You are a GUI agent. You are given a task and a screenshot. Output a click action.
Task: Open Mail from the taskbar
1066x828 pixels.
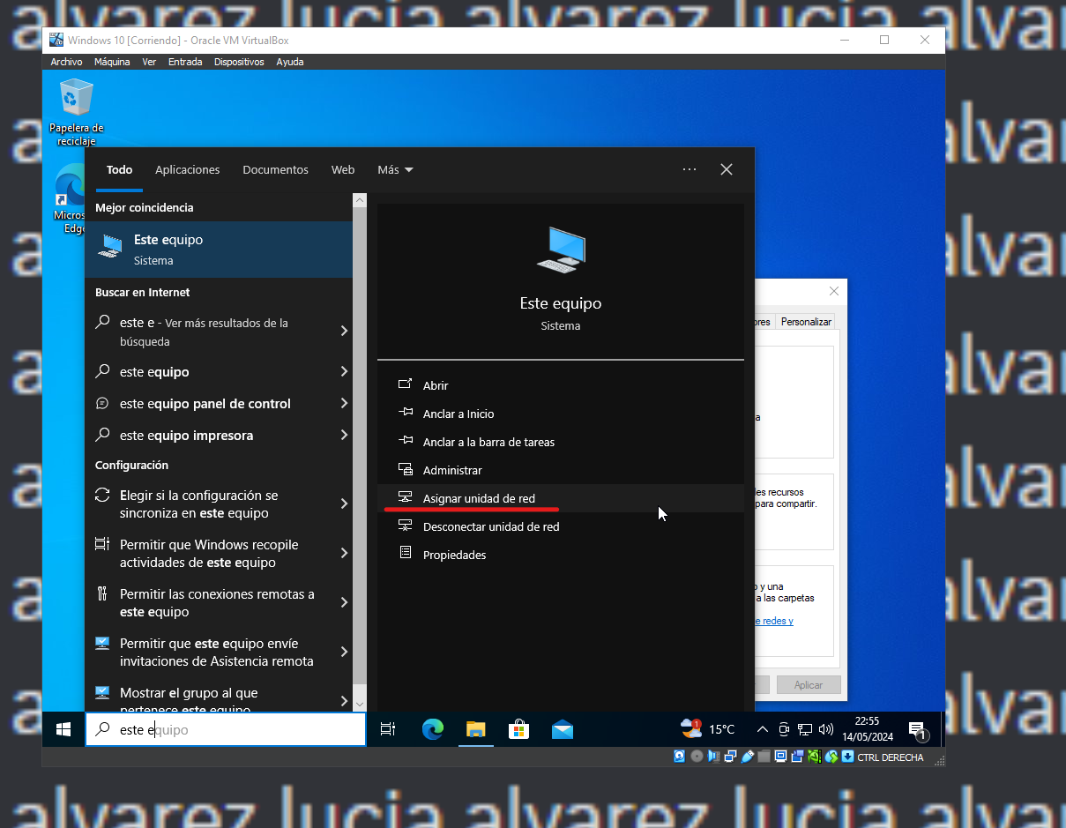563,729
